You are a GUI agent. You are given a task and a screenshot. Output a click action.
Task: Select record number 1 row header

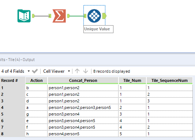click(x=12, y=88)
